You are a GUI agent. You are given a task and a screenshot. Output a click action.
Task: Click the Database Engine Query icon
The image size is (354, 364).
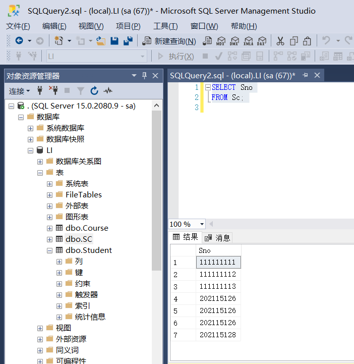coord(207,41)
